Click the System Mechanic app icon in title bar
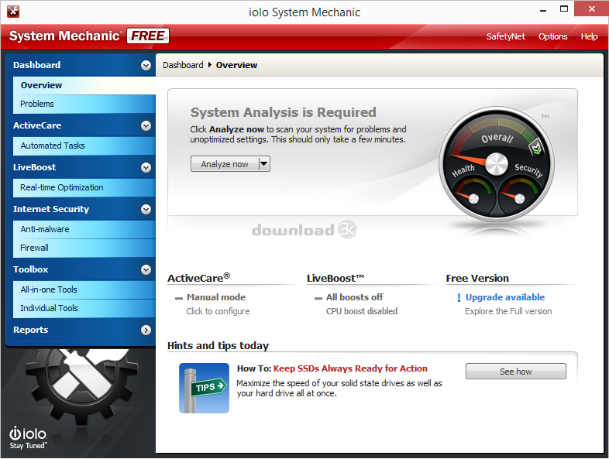 13,12
